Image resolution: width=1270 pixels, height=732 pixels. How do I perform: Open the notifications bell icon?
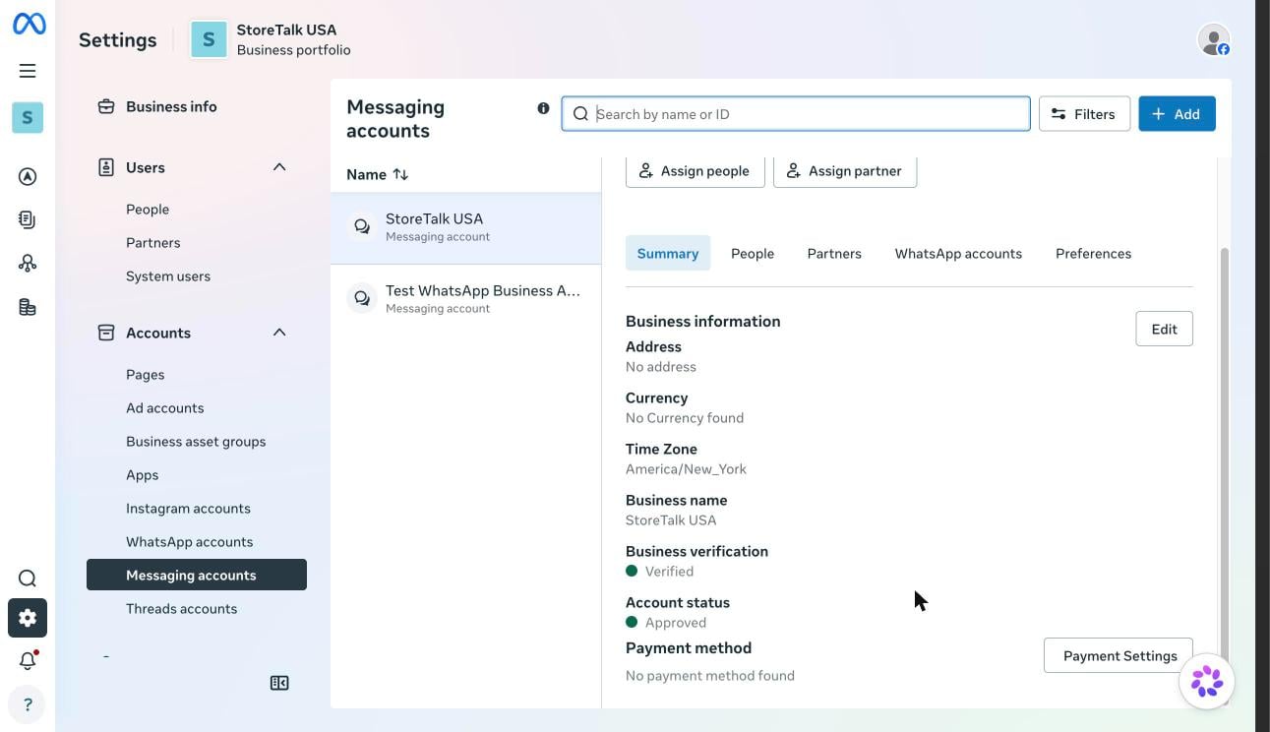tap(28, 661)
